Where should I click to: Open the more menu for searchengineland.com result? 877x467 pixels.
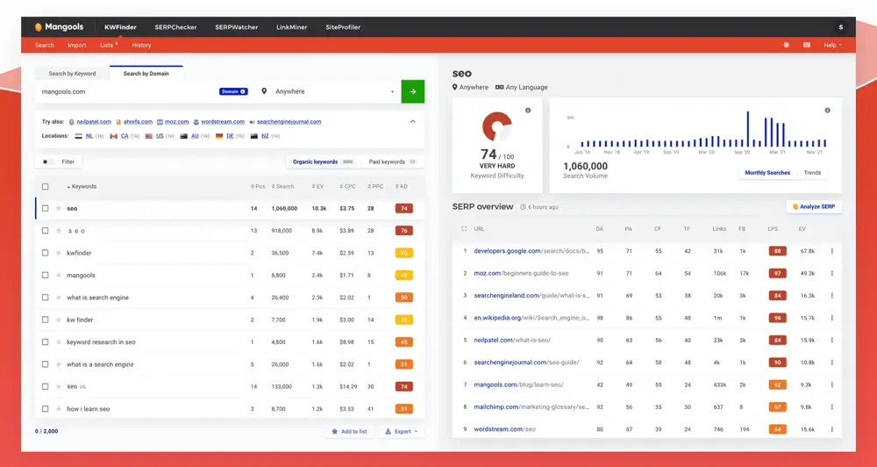[831, 296]
